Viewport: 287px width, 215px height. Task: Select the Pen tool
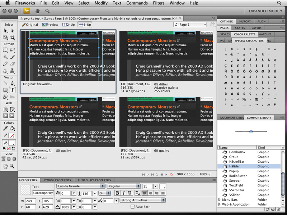tap(12, 83)
